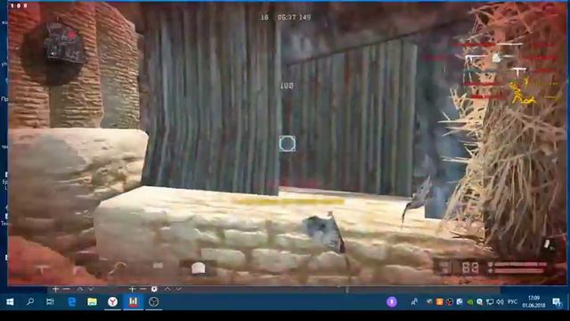The width and height of the screenshot is (570, 321).
Task: Open the Windows Start menu
Action: (x=10, y=301)
